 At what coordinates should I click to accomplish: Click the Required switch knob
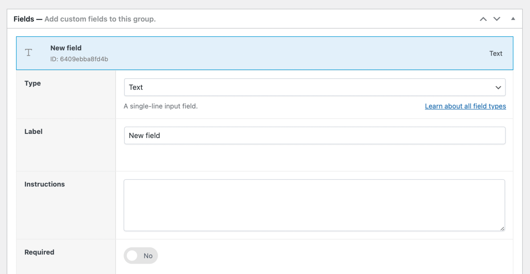pos(132,256)
